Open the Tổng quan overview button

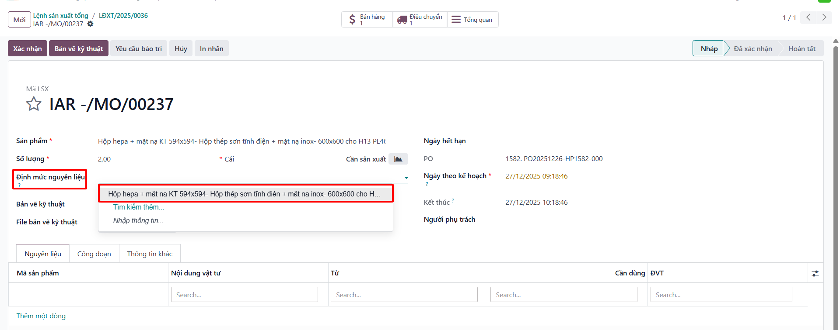tap(472, 20)
